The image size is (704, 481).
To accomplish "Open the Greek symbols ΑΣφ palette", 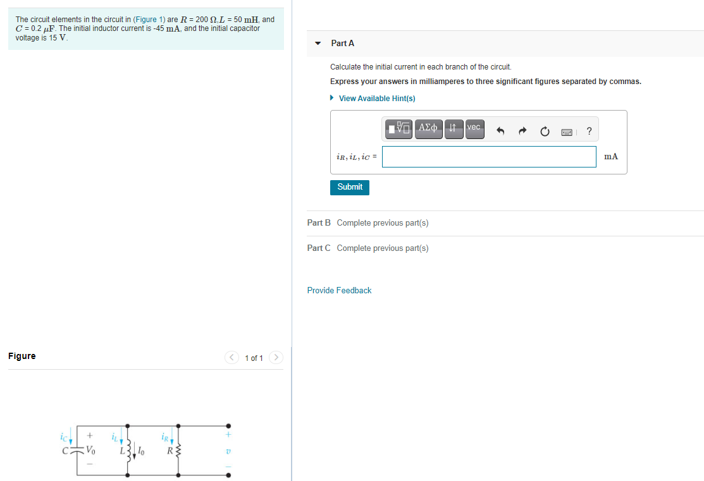I will tap(428, 129).
